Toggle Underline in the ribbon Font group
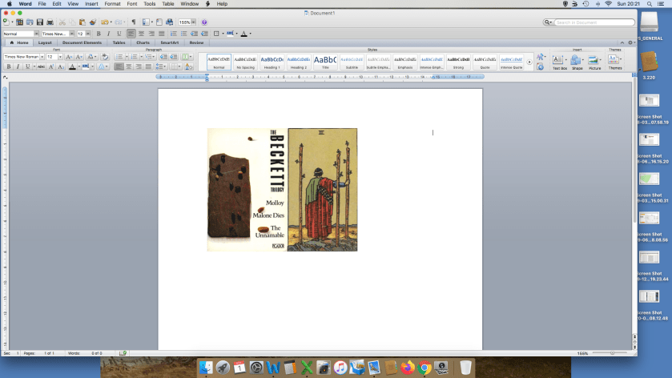 27,67
